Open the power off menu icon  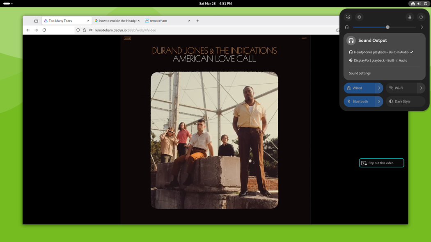pyautogui.click(x=421, y=17)
